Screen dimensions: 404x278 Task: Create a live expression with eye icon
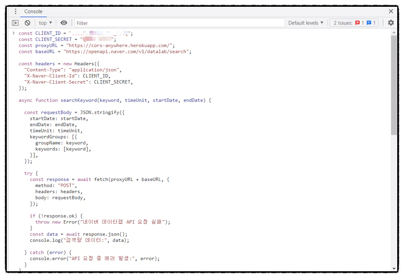click(64, 23)
